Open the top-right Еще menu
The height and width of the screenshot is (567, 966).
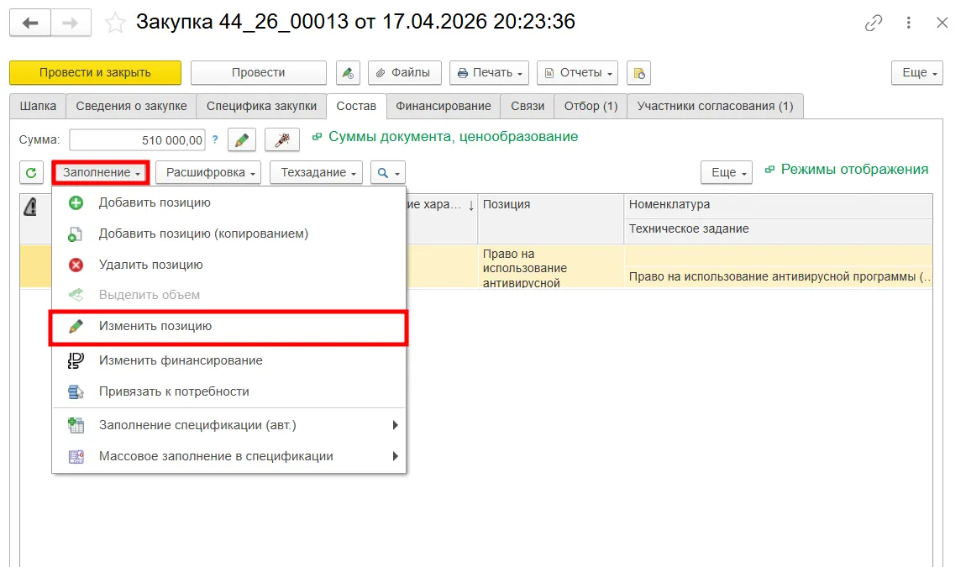click(x=917, y=73)
